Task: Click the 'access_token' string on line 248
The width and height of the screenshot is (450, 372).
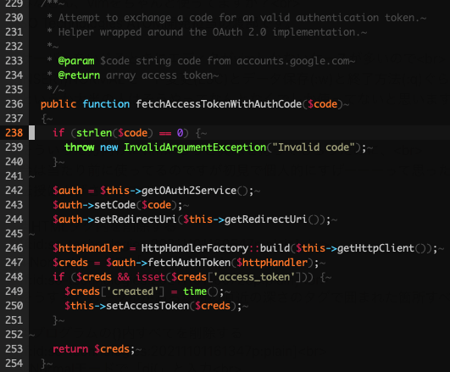Action: [254, 277]
